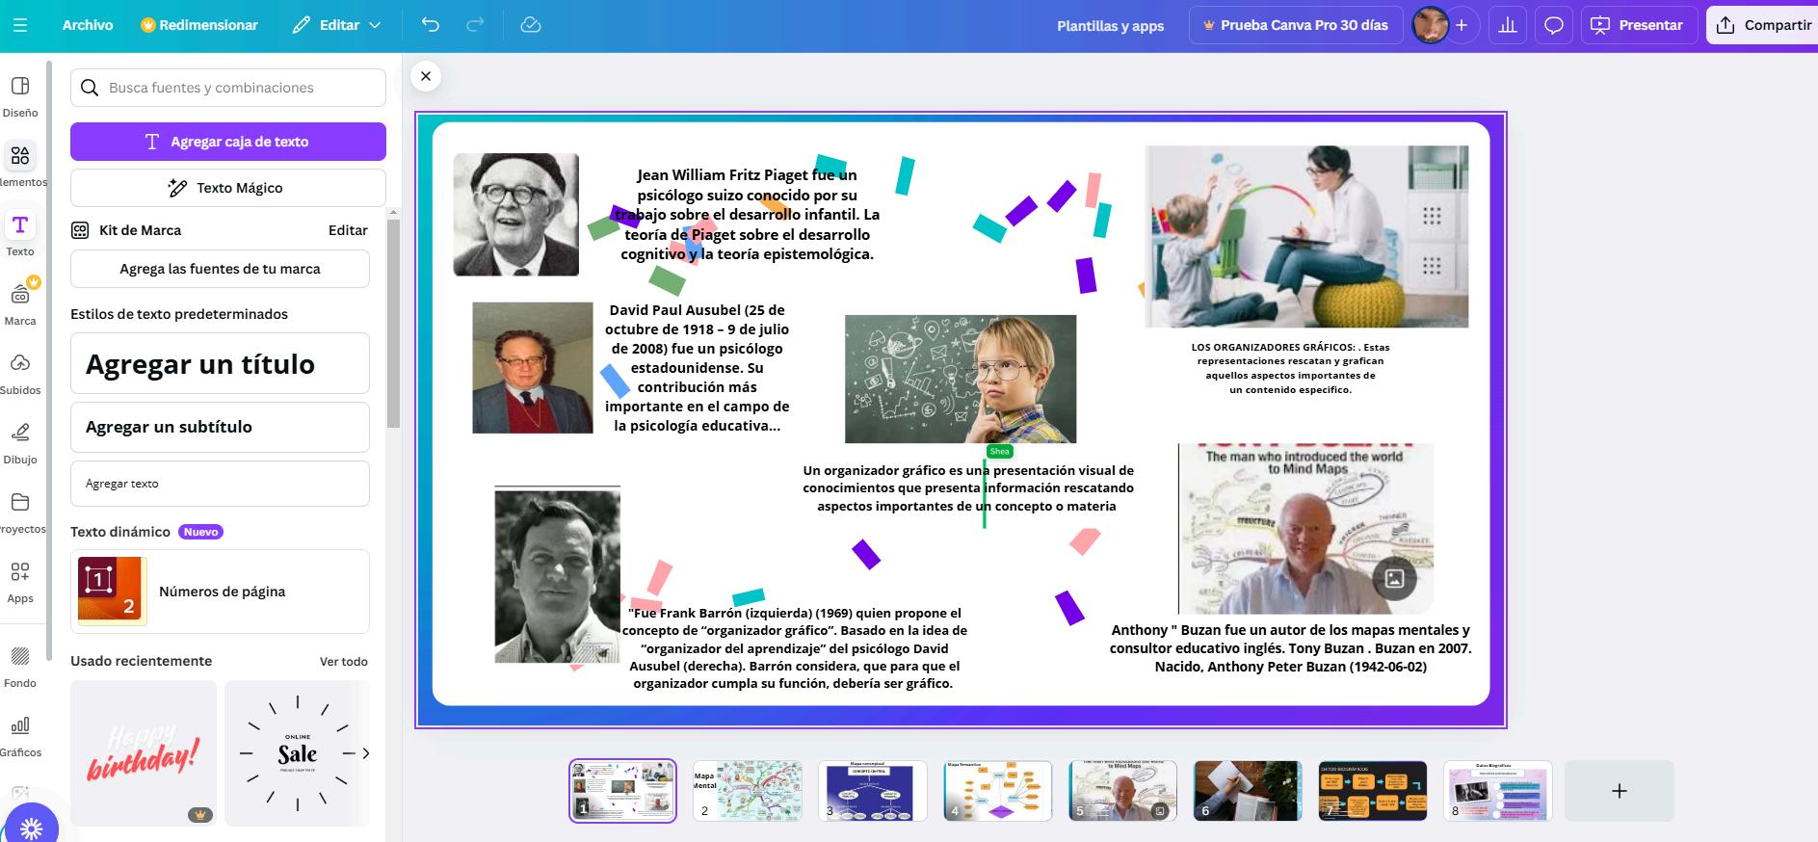Select page 7 thumbnail
This screenshot has width=1818, height=842.
click(1373, 791)
